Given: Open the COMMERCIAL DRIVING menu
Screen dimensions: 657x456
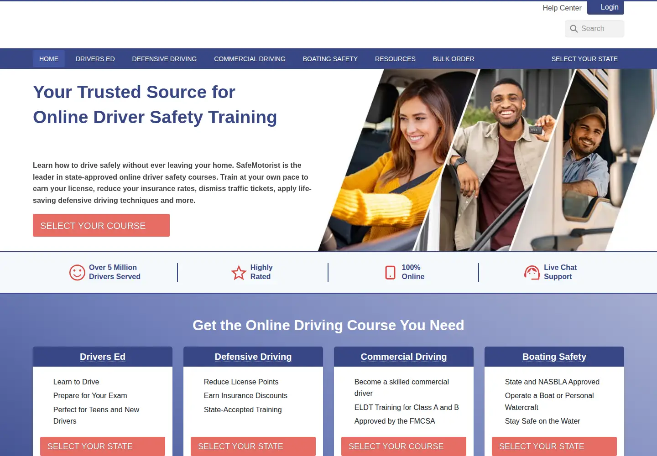Looking at the screenshot, I should (250, 59).
